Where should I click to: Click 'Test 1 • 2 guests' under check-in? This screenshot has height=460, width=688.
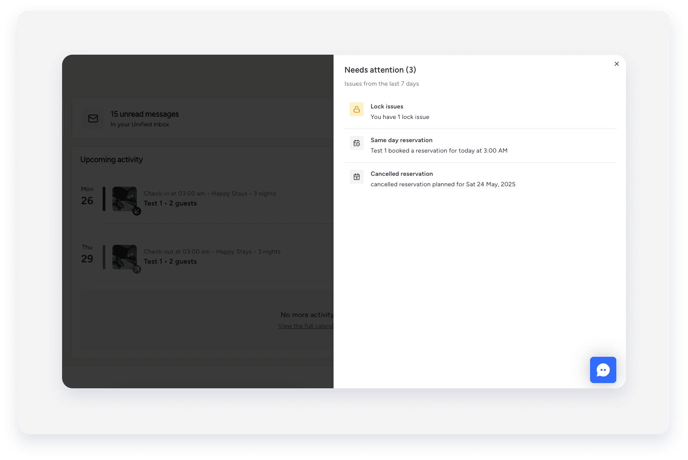pyautogui.click(x=170, y=203)
